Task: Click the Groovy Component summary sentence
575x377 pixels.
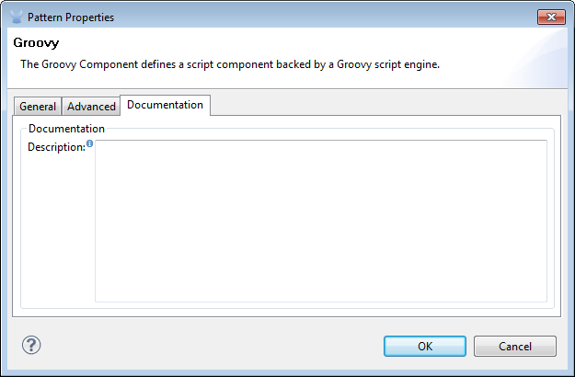Action: 231,63
